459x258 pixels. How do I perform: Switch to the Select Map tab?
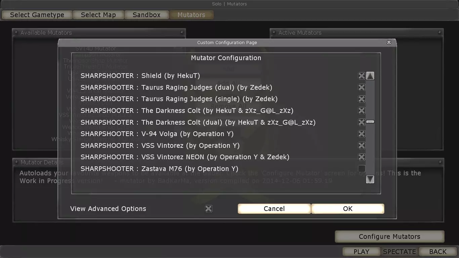tap(98, 15)
